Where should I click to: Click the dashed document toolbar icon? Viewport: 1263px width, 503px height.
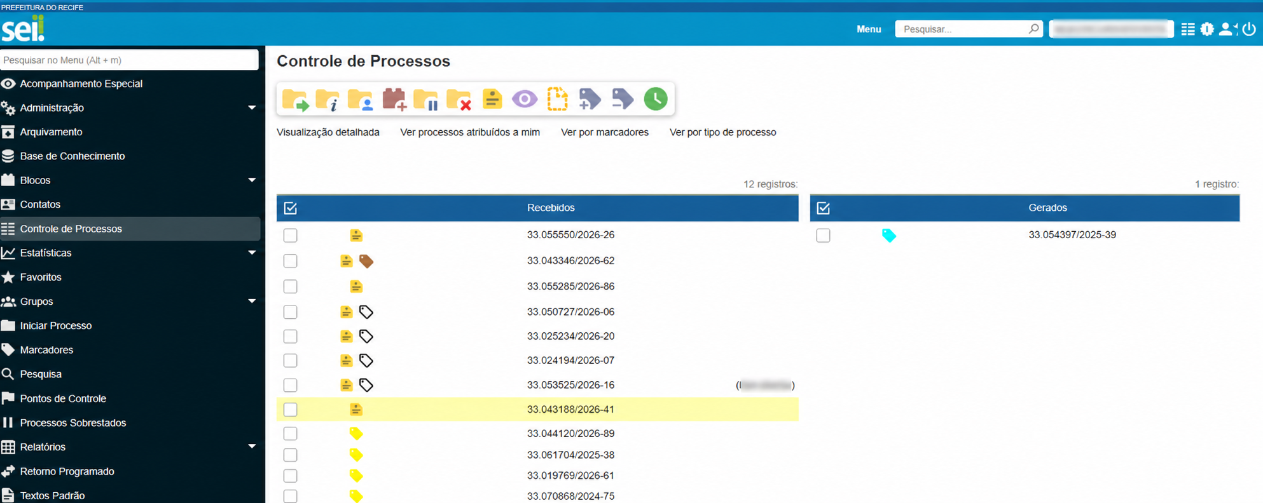[x=558, y=99]
